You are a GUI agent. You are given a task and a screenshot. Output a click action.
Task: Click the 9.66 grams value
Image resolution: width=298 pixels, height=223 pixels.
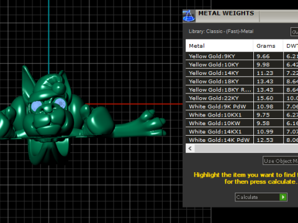(x=263, y=56)
